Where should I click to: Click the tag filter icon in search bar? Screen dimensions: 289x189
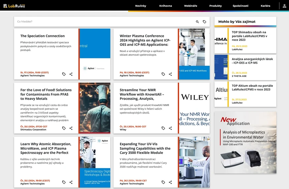204,22
